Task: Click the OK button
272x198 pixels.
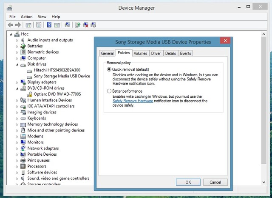Action: pyautogui.click(x=188, y=182)
